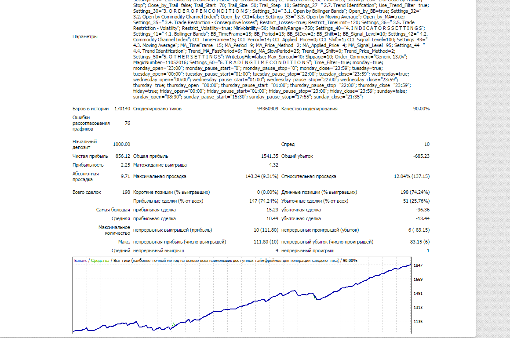
Task: Select 'Убыточные сделки (% от всех)' label
Action: (x=315, y=201)
